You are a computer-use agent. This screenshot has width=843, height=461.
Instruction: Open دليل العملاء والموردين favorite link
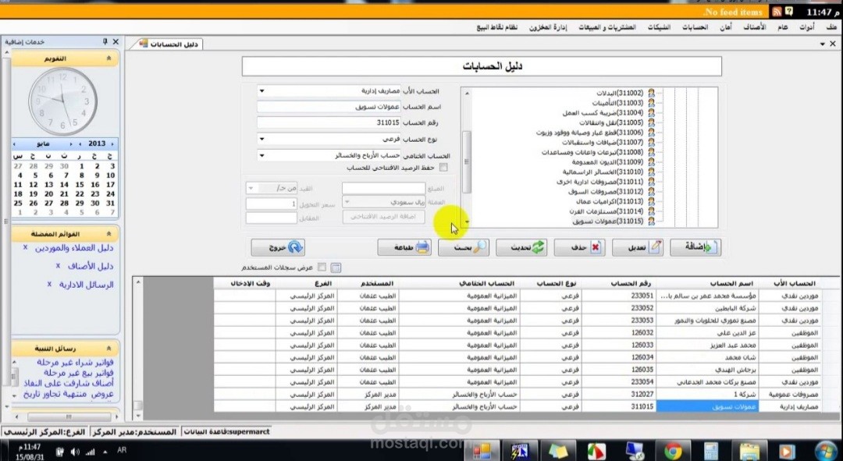74,248
